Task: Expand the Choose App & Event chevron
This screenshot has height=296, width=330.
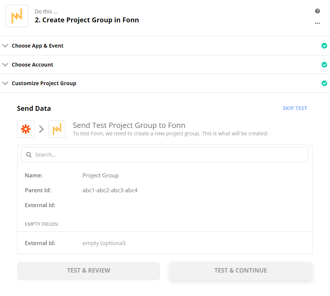Action: [5, 46]
